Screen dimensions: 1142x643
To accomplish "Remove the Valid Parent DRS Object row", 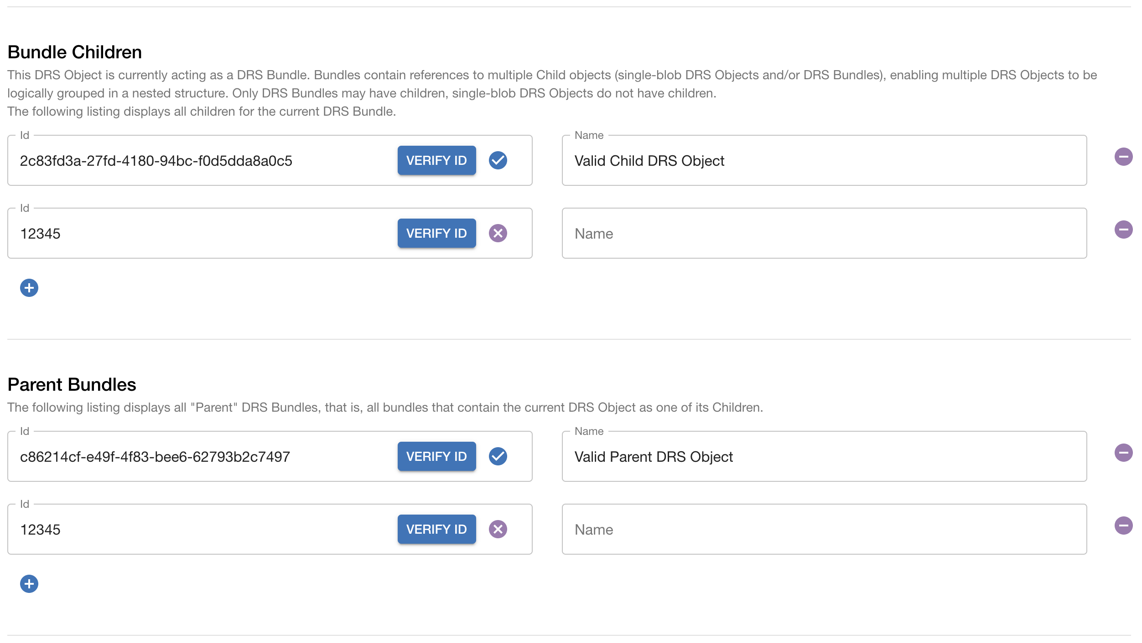I will click(1123, 453).
